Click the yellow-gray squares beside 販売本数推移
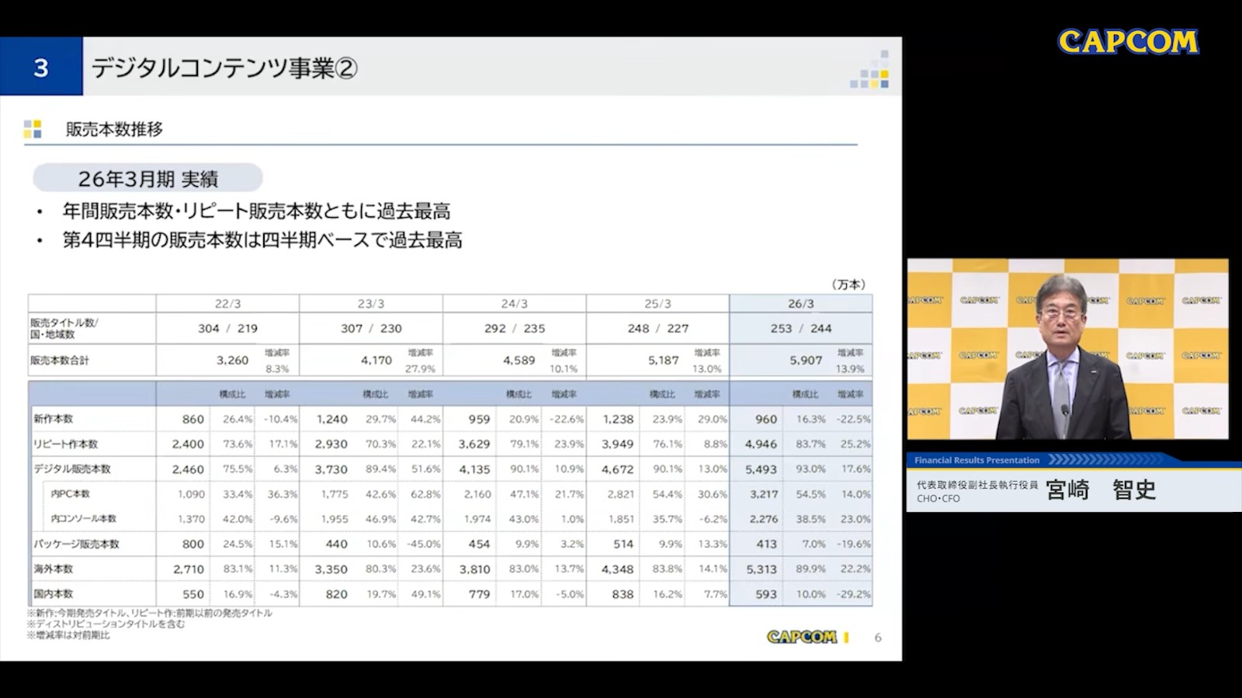Screen dimensions: 1242x698 33,130
